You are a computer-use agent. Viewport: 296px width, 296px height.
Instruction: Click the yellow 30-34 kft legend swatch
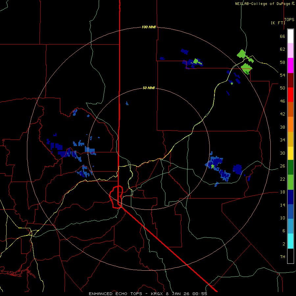(290, 153)
